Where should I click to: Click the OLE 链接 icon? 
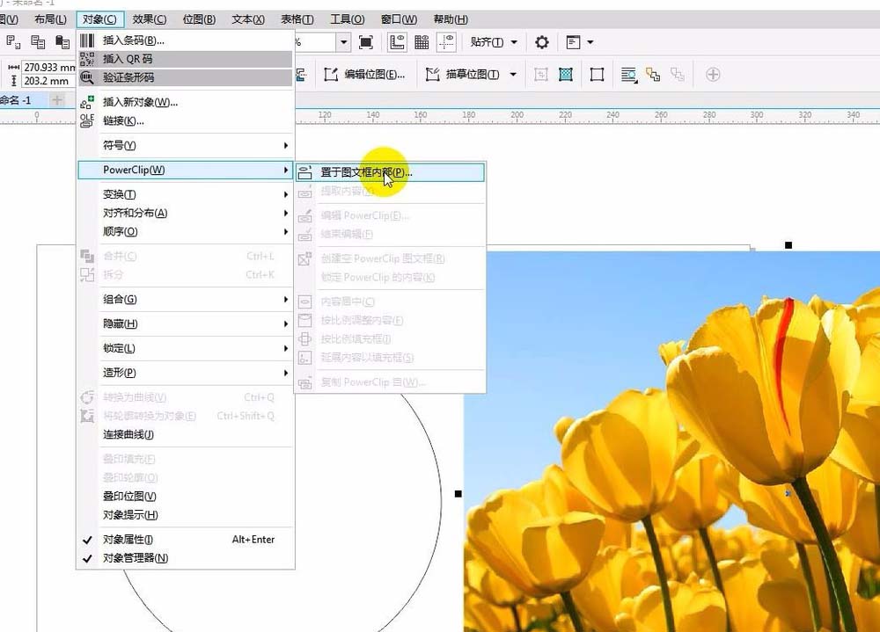tap(87, 120)
